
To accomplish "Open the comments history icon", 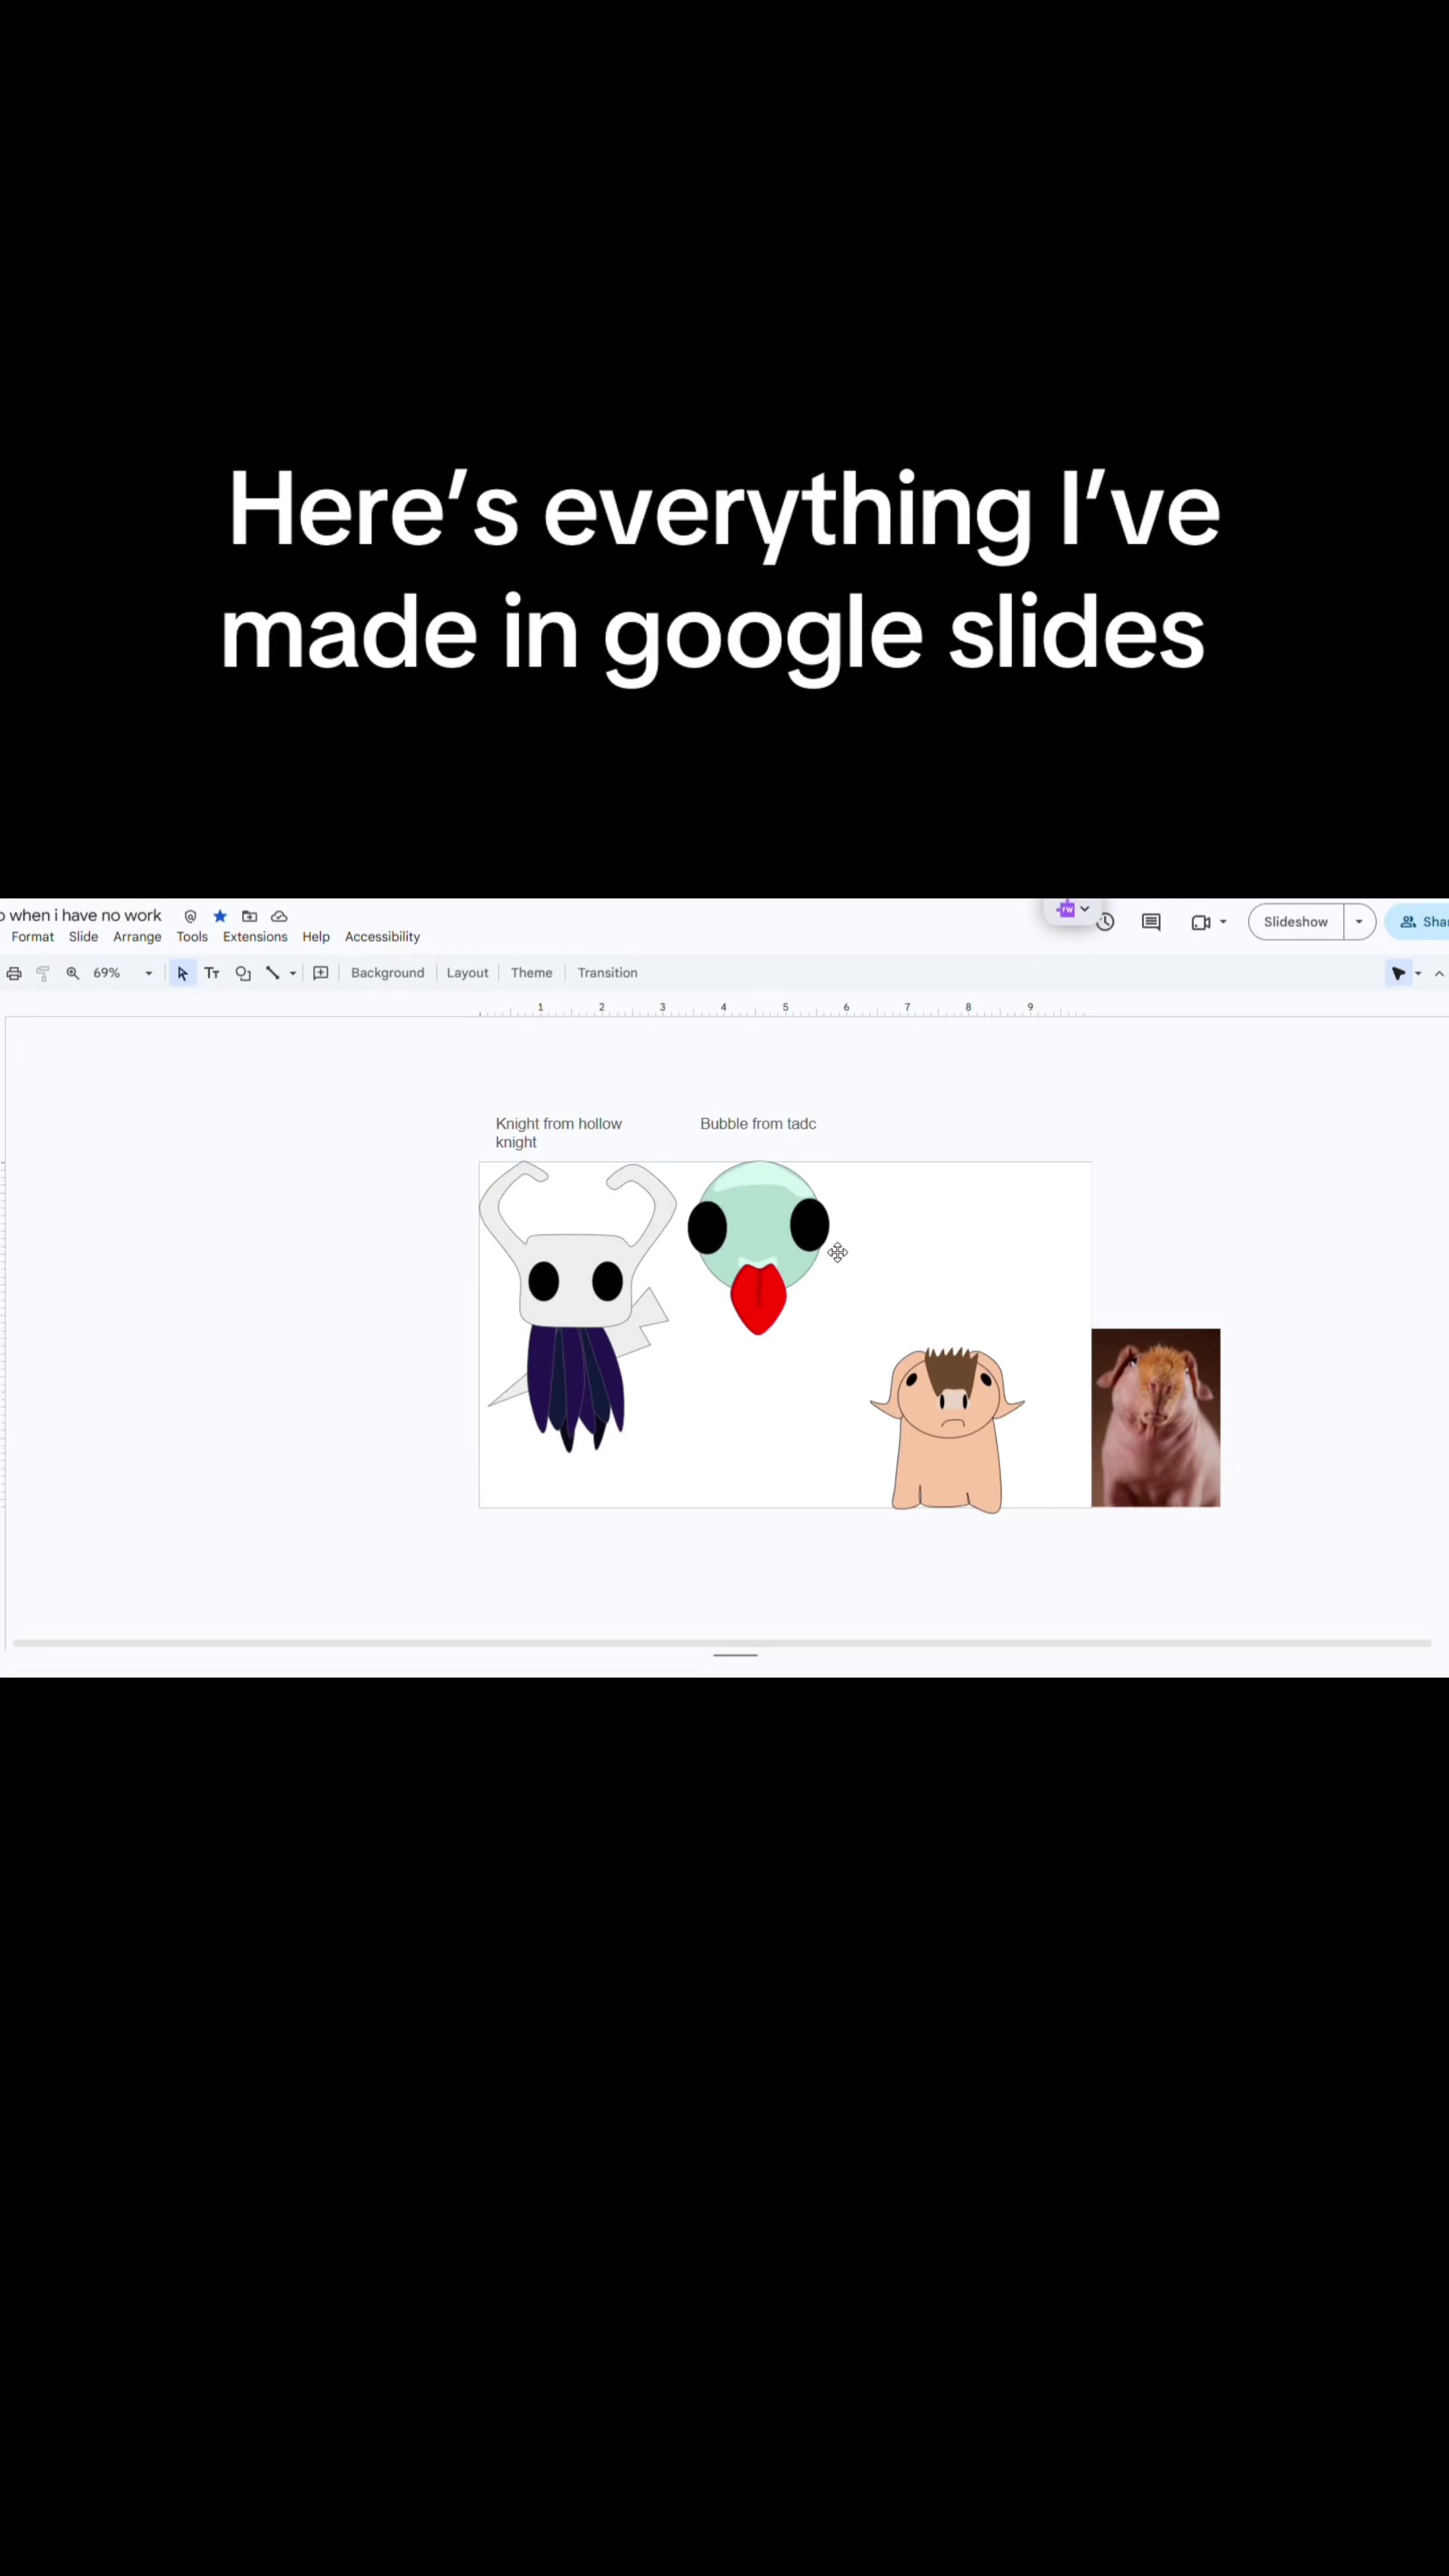I will (1151, 922).
